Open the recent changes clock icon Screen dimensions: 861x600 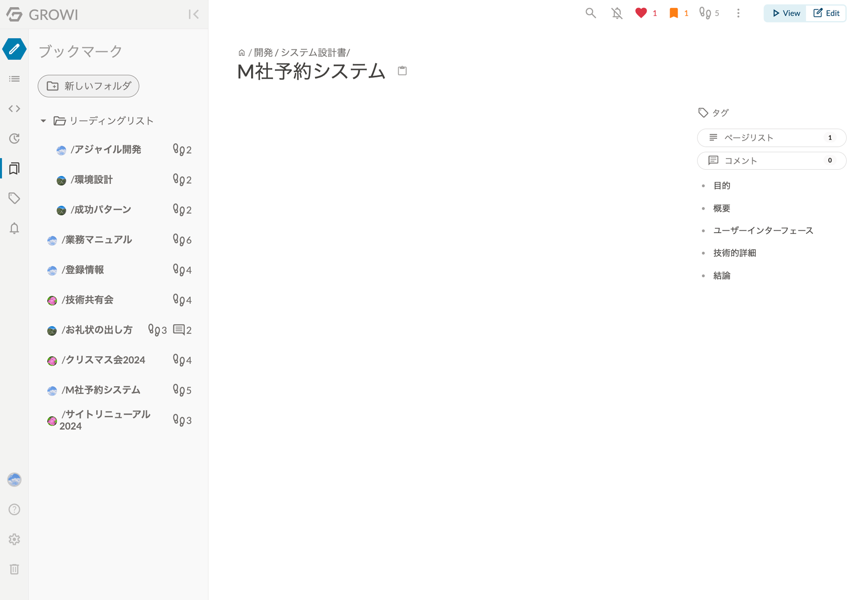click(x=14, y=138)
